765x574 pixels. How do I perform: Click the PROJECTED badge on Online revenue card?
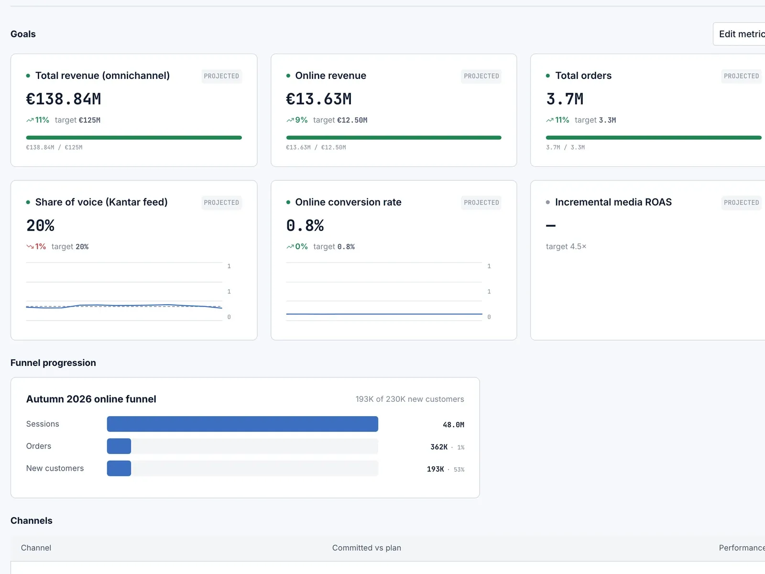point(481,76)
